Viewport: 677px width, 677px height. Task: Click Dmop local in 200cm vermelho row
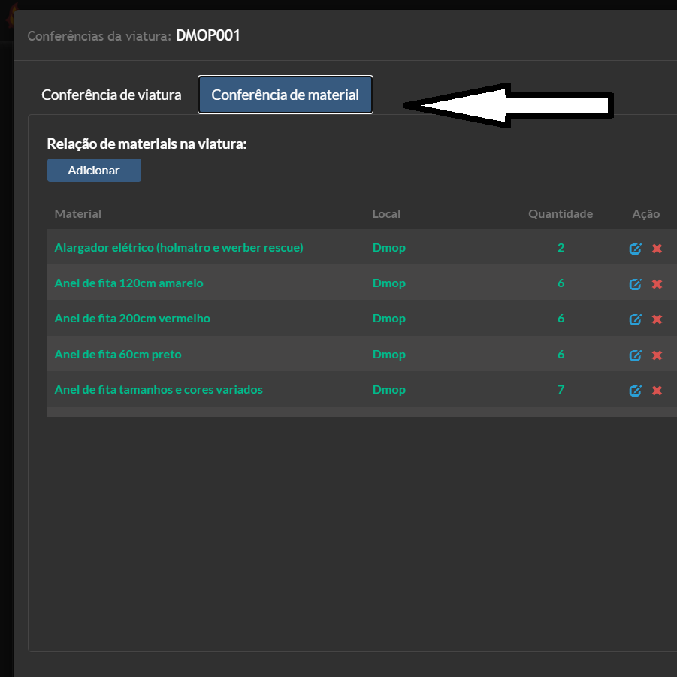[389, 319]
